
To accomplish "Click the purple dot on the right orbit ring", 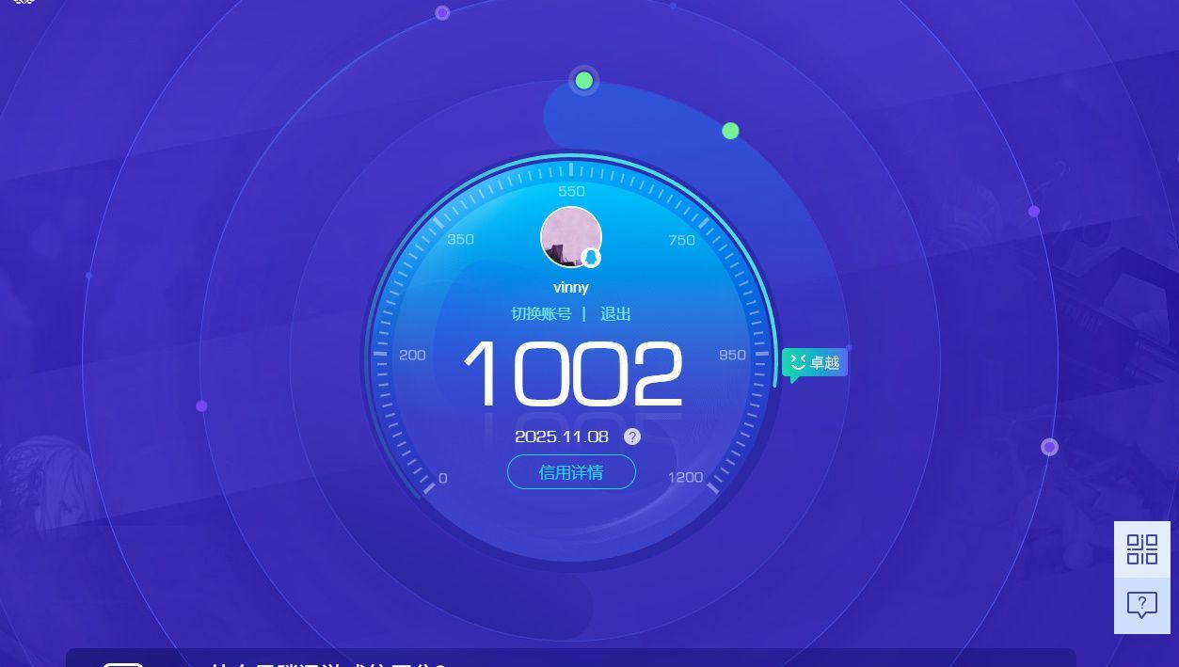I will tap(1049, 448).
